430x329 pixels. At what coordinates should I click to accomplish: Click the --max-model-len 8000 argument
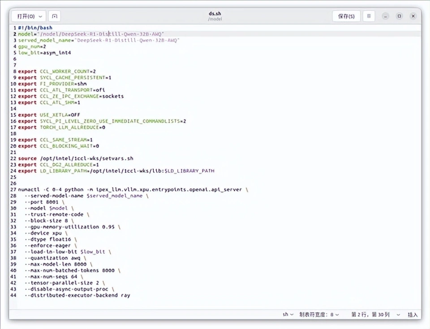pyautogui.click(x=58, y=264)
